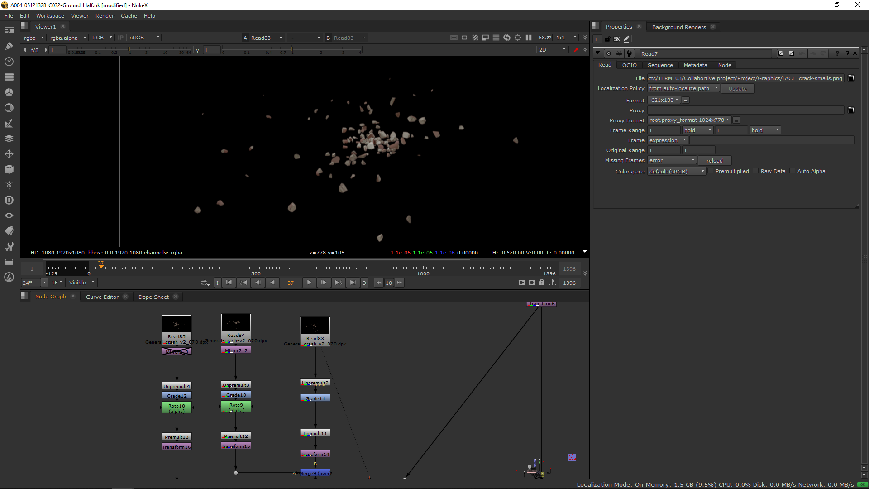Open the 3D nodes menu cube icon
This screenshot has height=489, width=869.
pyautogui.click(x=9, y=169)
